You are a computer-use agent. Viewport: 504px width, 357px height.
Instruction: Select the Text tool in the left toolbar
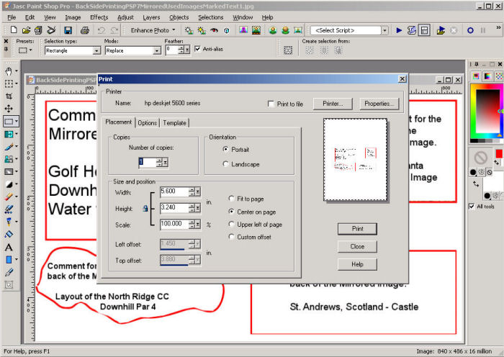click(9, 247)
